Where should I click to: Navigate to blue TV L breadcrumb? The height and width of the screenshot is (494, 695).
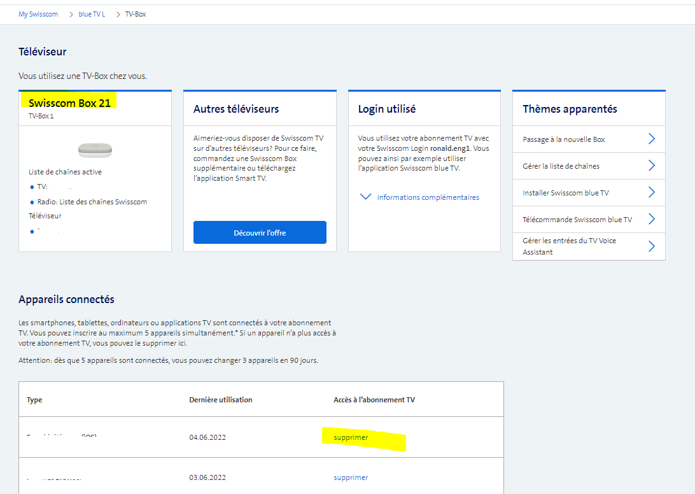tap(92, 14)
